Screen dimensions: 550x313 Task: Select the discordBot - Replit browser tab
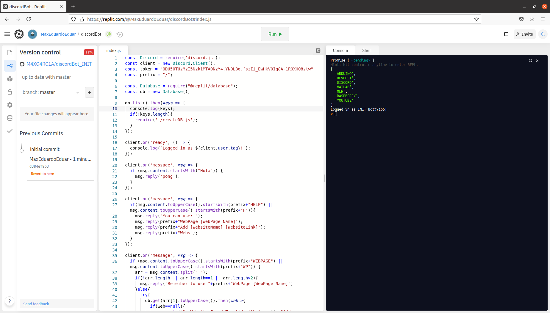click(x=33, y=7)
